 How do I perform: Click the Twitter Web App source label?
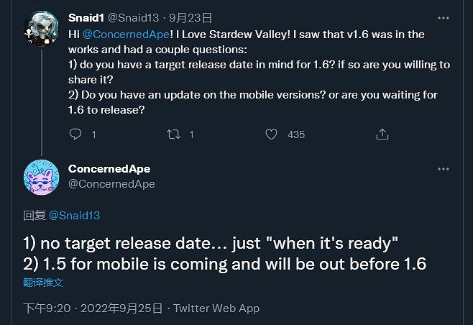[216, 308]
